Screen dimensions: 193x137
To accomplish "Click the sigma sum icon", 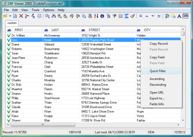I will click(126, 16).
